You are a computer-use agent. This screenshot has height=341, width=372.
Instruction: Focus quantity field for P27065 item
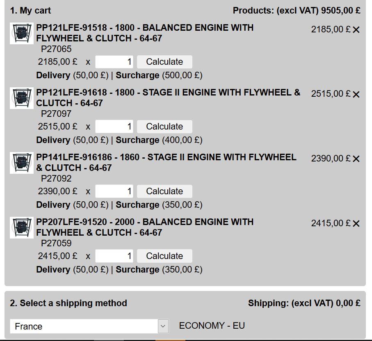(114, 62)
